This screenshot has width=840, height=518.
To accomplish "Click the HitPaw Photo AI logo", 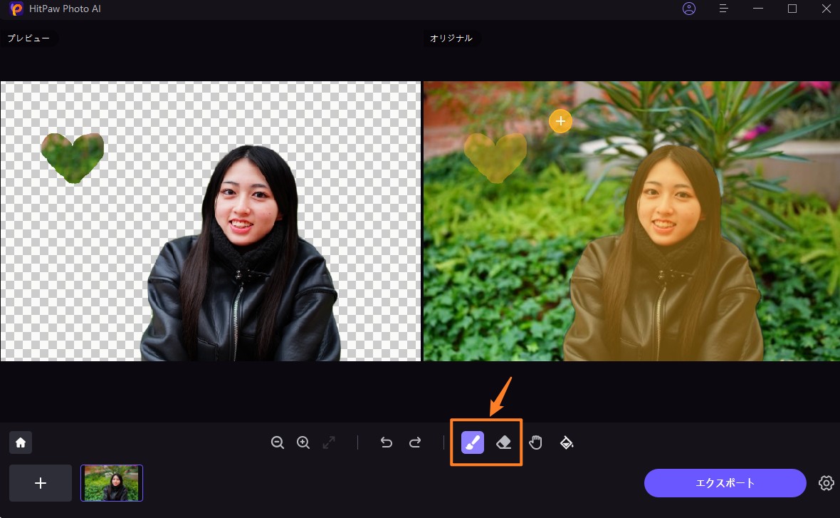I will click(16, 9).
